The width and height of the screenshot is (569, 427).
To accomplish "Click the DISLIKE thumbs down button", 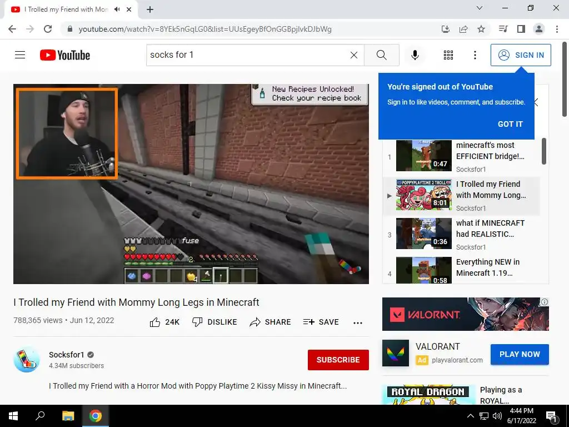I will [x=214, y=322].
